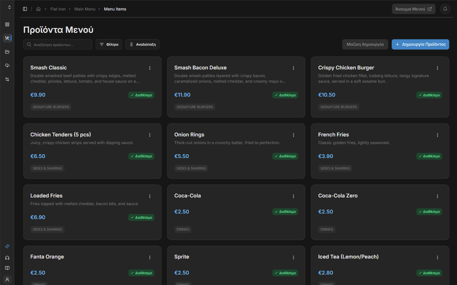Open options menu for Smash Bacon Deluxe
This screenshot has height=285, width=457.
tap(294, 68)
